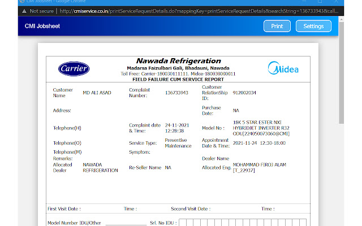
Task: Click FIELD FAILURE CUM SERVICE REPORT title
Action: pos(178,79)
